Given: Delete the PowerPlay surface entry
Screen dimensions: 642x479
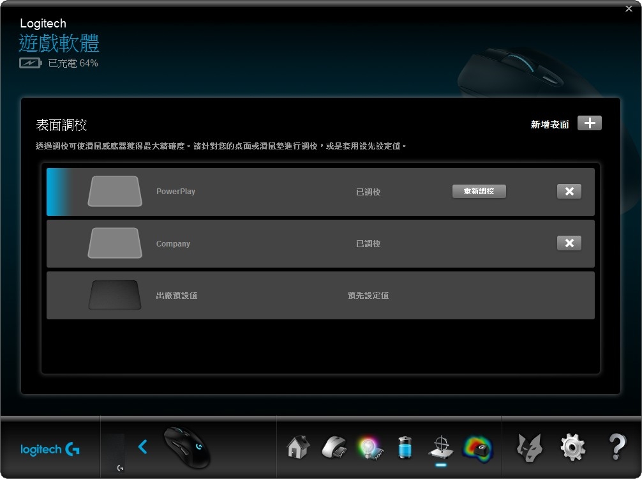Looking at the screenshot, I should pos(569,192).
